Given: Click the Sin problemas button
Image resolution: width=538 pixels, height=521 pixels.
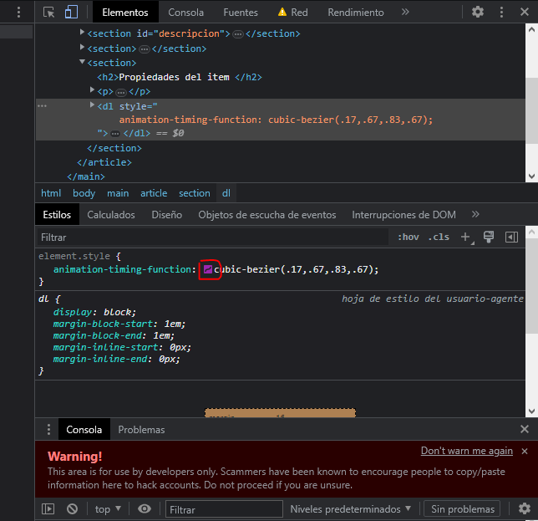Looking at the screenshot, I should coord(462,508).
